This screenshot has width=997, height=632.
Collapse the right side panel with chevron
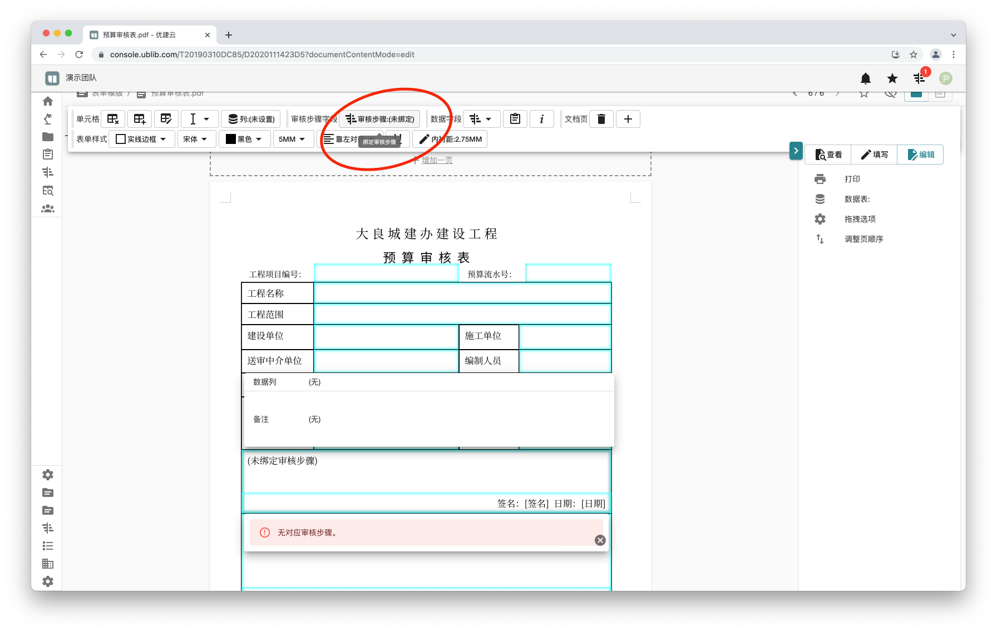pos(796,151)
